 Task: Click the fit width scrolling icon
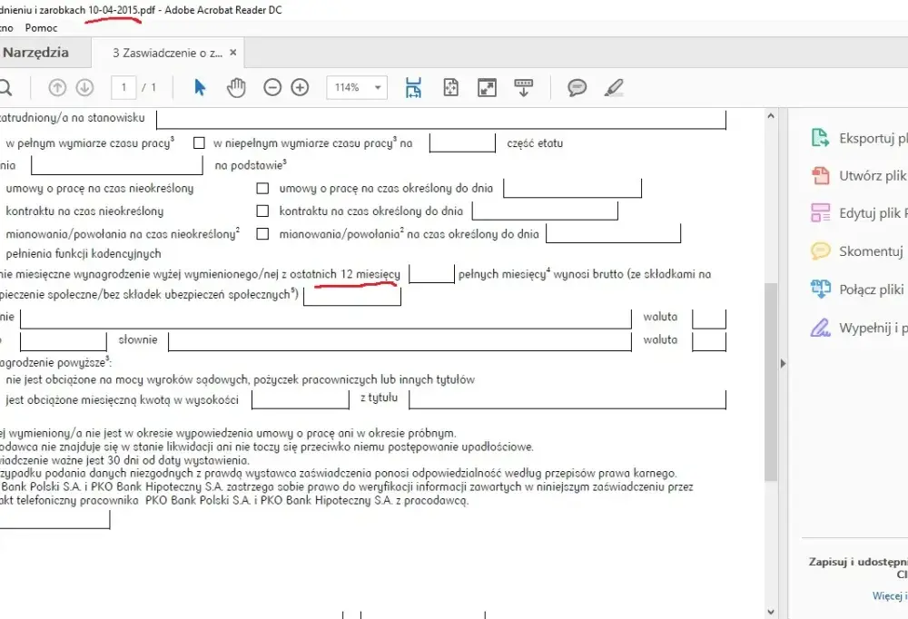[413, 87]
